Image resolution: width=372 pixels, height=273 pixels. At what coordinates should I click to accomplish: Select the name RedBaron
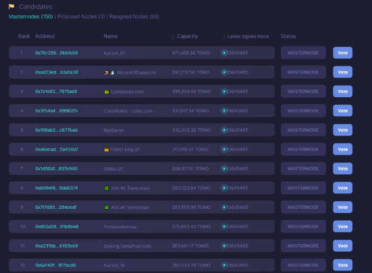tap(114, 130)
